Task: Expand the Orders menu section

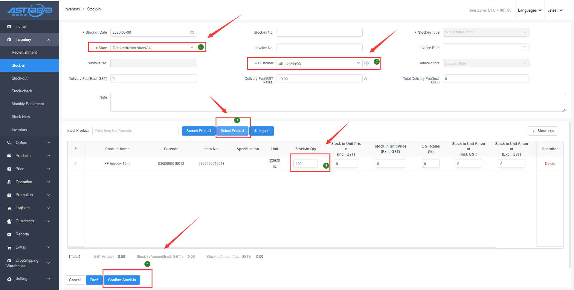Action: tap(49, 143)
